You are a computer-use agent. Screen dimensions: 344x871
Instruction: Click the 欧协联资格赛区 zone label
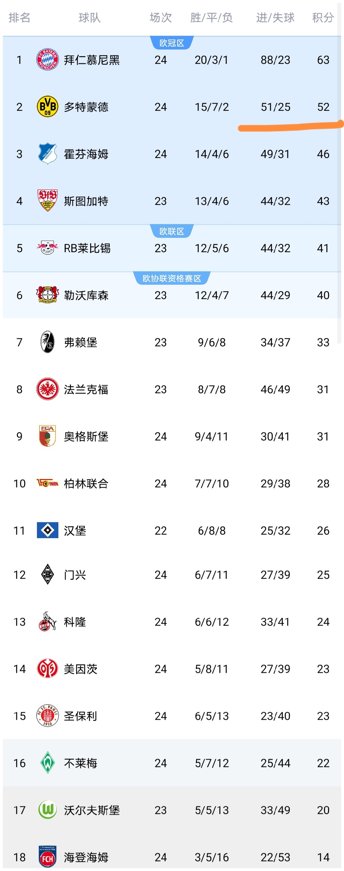click(x=171, y=278)
